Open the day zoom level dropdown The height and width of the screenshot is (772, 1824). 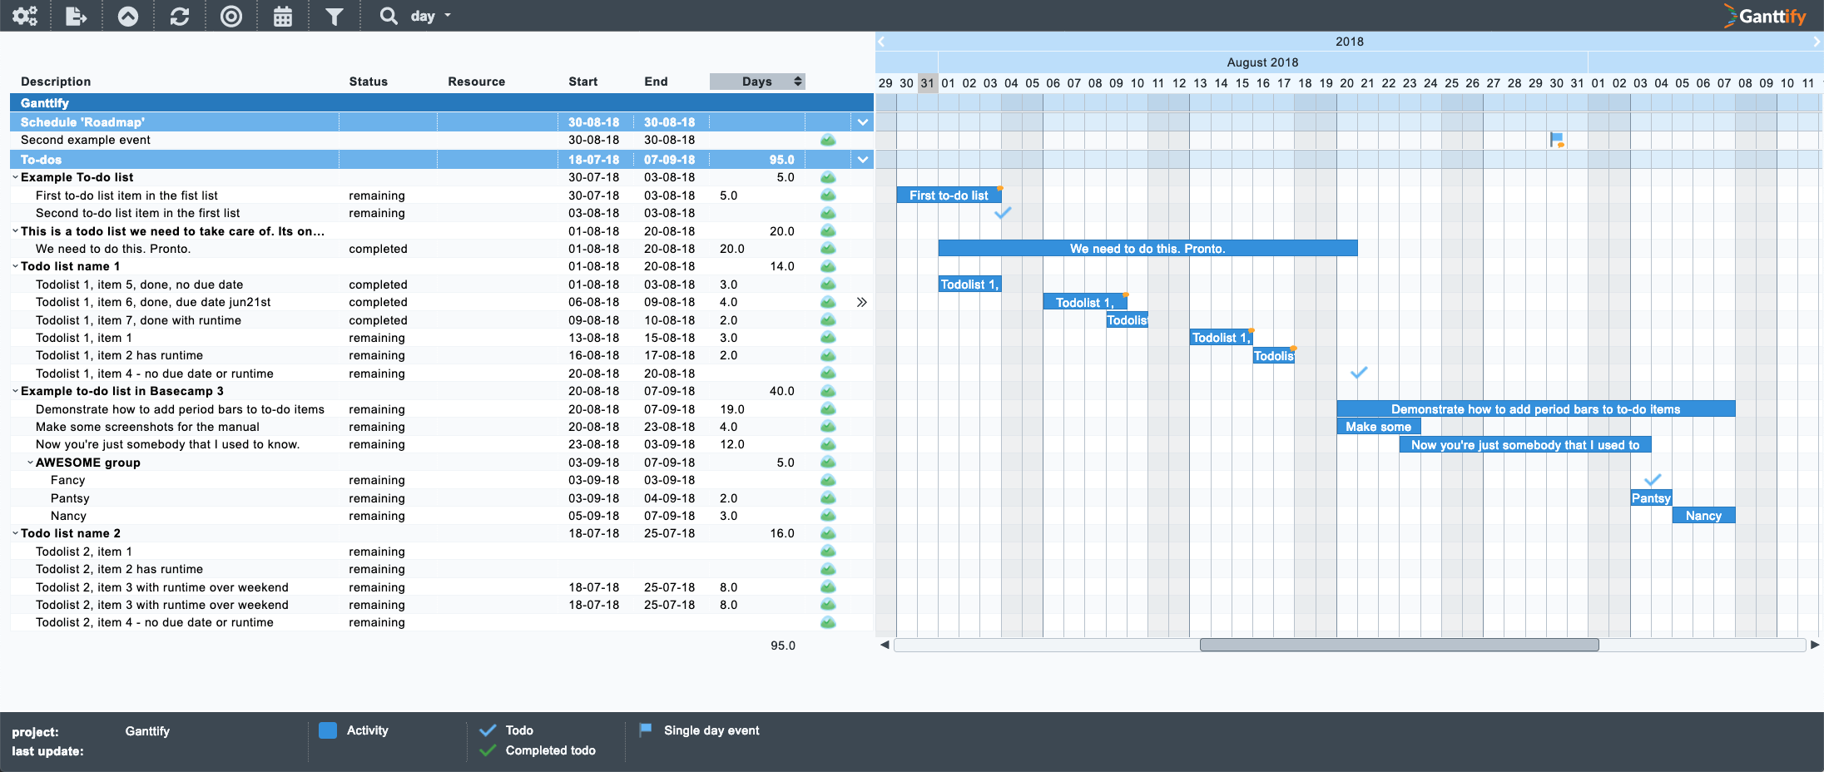click(x=431, y=16)
